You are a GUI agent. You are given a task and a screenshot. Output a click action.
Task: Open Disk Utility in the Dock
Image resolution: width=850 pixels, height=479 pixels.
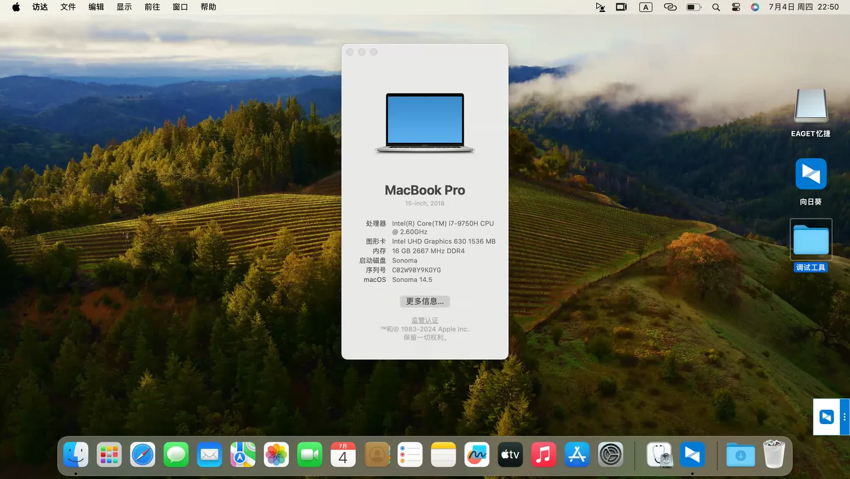tap(659, 455)
